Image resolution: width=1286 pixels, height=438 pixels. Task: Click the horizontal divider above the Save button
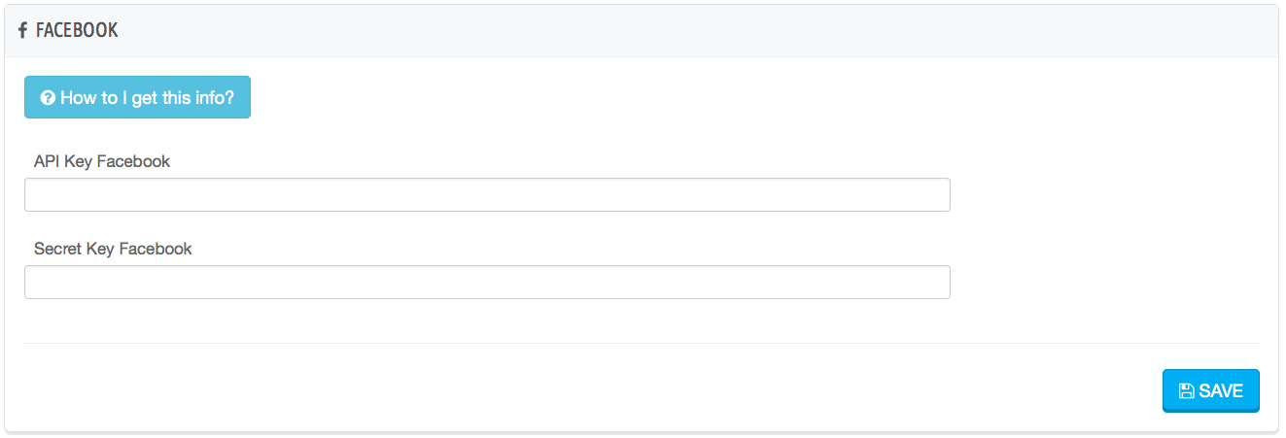(642, 343)
